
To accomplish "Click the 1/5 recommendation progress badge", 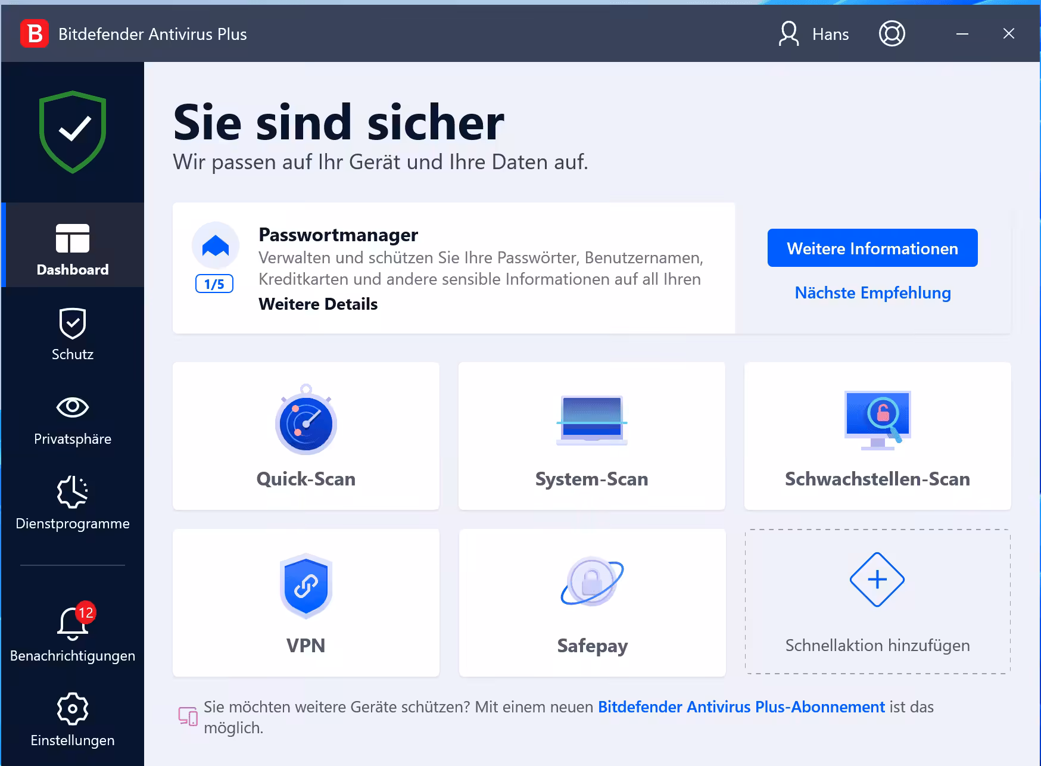I will point(214,284).
